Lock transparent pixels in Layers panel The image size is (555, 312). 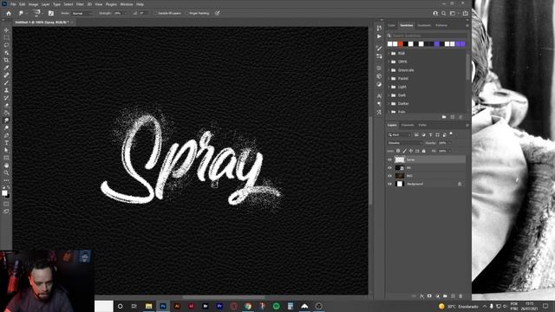pos(398,151)
